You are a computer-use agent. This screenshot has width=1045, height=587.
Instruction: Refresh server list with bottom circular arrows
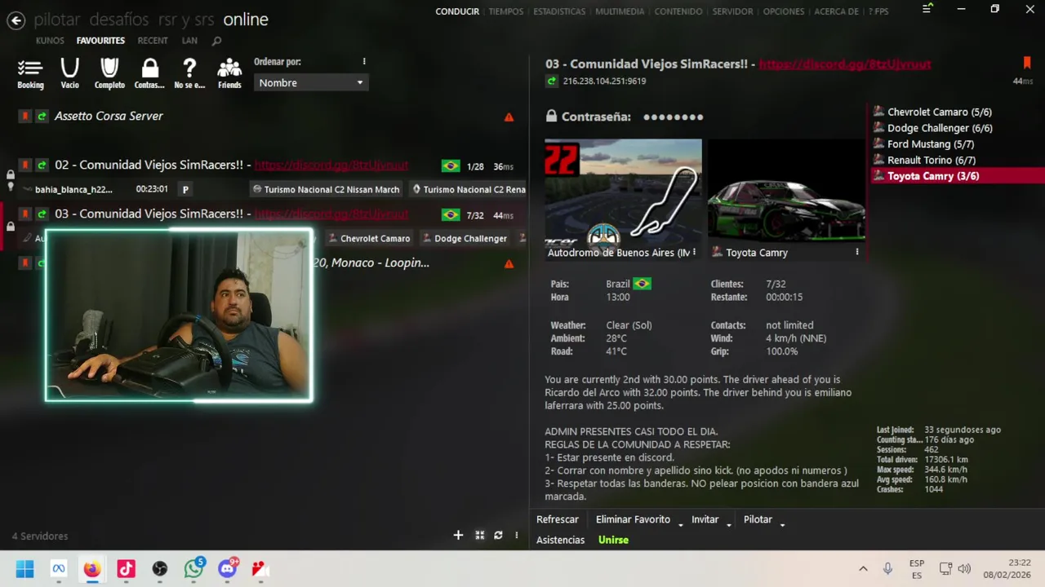(x=498, y=535)
